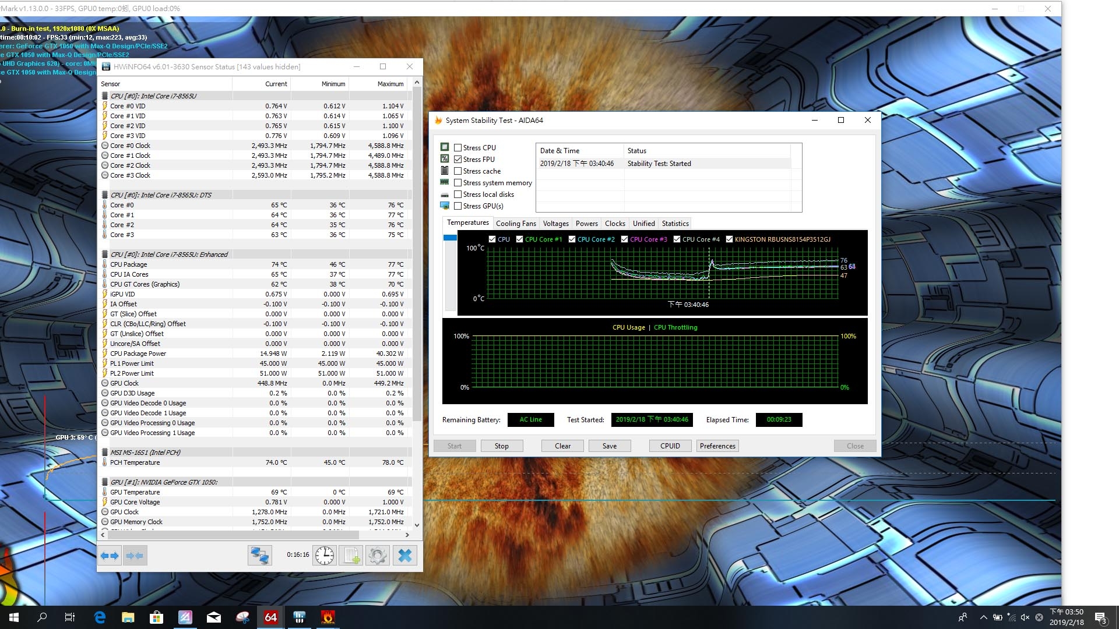Open AIDA64 Preferences button

[718, 446]
